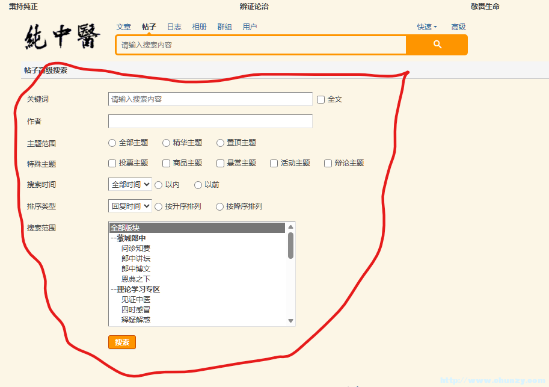Check the 活动主题 activity topics checkbox
The width and height of the screenshot is (549, 387).
(274, 163)
